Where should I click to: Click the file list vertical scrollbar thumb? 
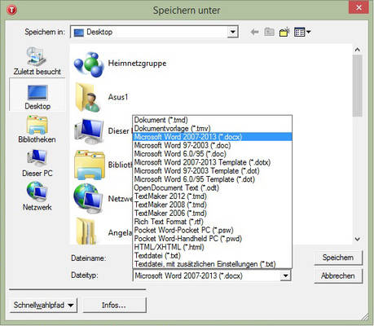point(358,86)
